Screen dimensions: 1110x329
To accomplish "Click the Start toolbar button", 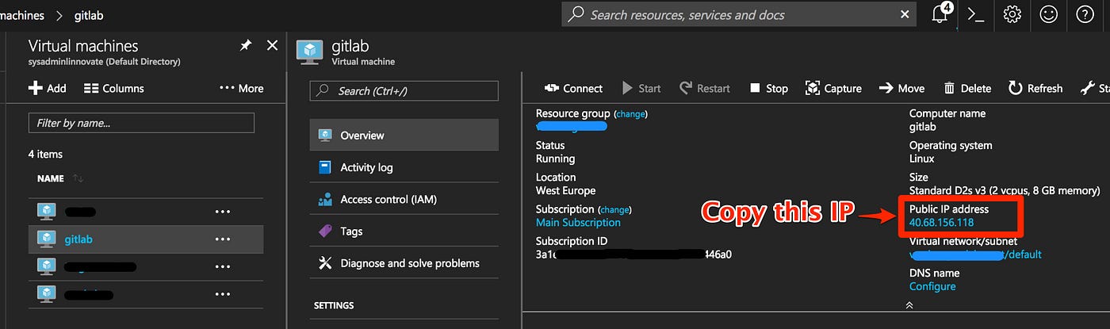I will tap(641, 88).
